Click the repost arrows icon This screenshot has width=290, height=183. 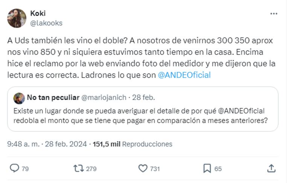[78, 168]
